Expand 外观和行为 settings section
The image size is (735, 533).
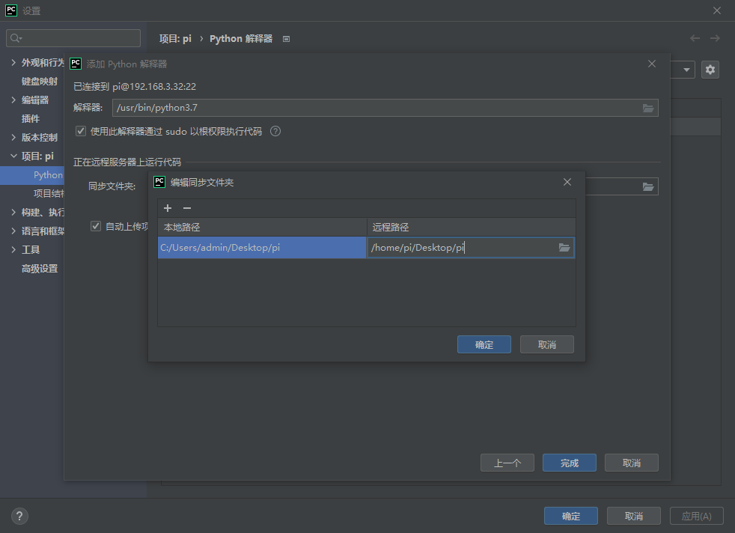13,63
